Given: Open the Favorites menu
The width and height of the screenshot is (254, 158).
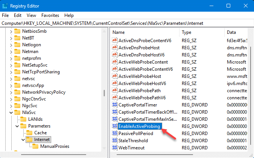Looking at the screenshot, I should tap(50, 15).
